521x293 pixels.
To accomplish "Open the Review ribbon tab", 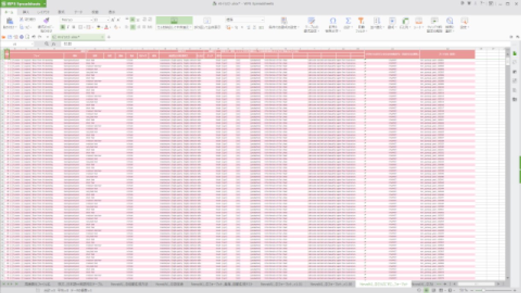I will click(x=95, y=12).
